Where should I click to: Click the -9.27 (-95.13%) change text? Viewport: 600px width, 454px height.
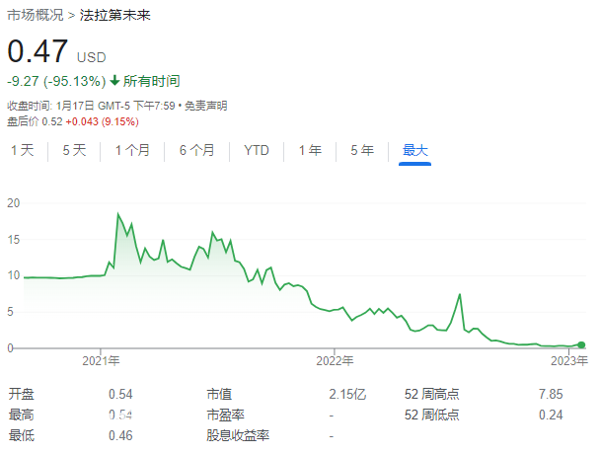point(56,81)
